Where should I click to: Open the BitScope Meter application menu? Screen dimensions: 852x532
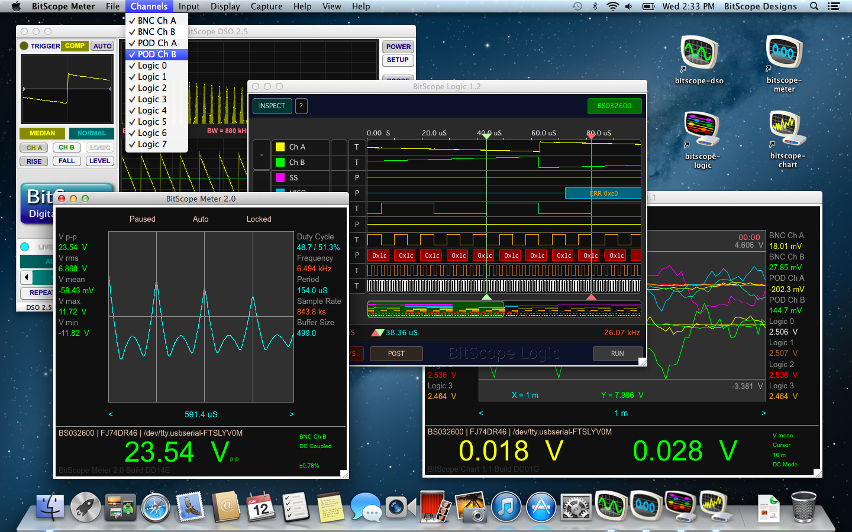63,7
